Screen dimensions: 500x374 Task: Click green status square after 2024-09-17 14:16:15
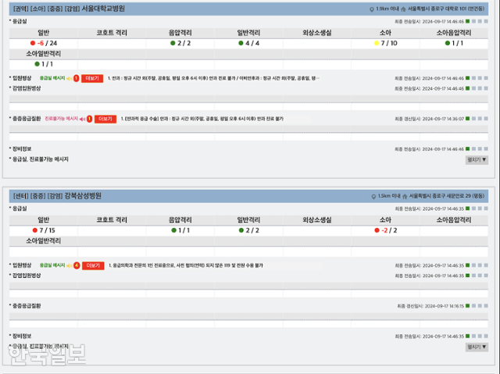coord(467,306)
